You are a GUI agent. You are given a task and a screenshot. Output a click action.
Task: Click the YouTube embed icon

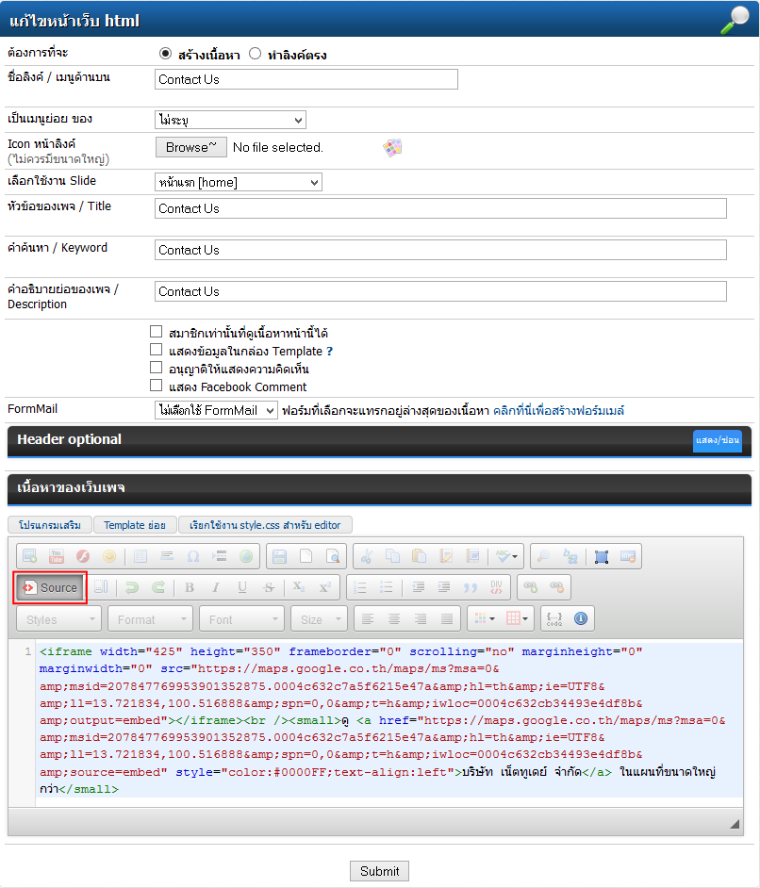[56, 556]
